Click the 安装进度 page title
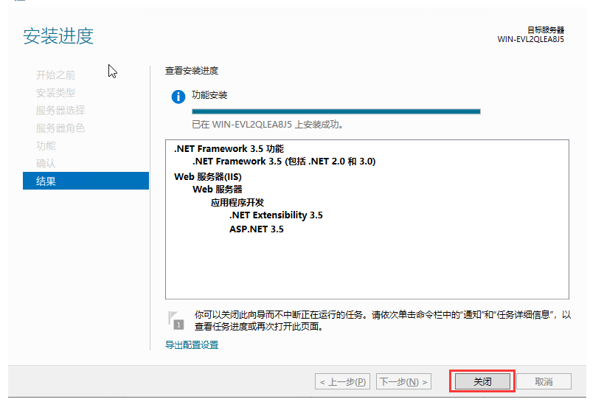The width and height of the screenshot is (604, 402). pos(58,36)
